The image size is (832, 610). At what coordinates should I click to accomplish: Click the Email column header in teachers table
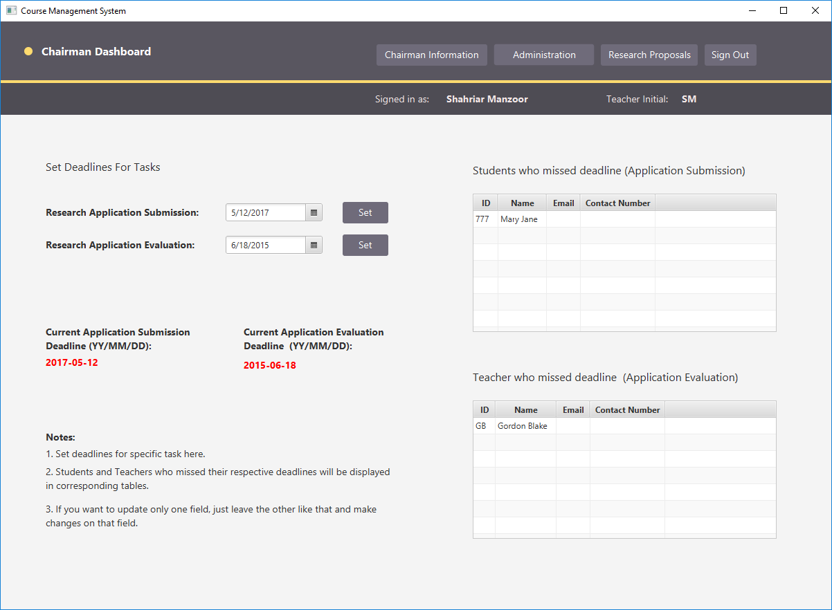[573, 409]
